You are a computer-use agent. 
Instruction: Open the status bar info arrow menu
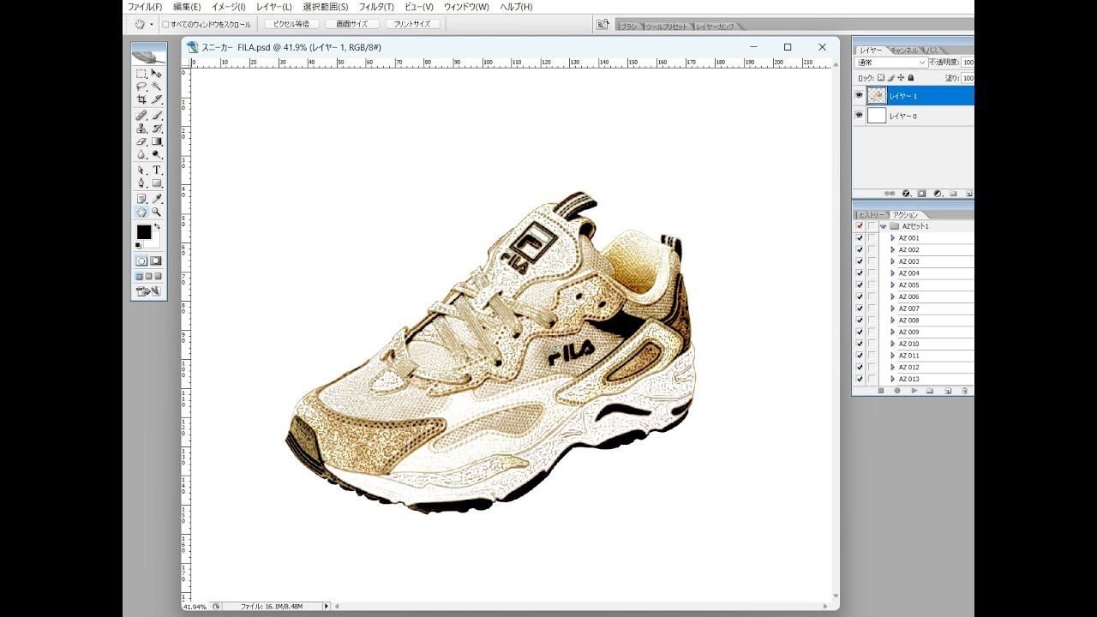pyautogui.click(x=326, y=606)
